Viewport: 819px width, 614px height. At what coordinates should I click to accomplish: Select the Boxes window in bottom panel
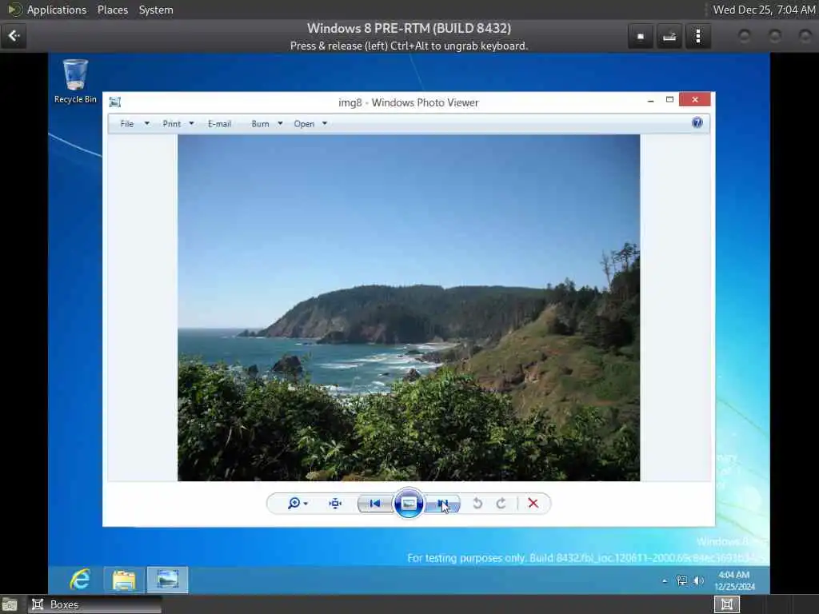(94, 604)
